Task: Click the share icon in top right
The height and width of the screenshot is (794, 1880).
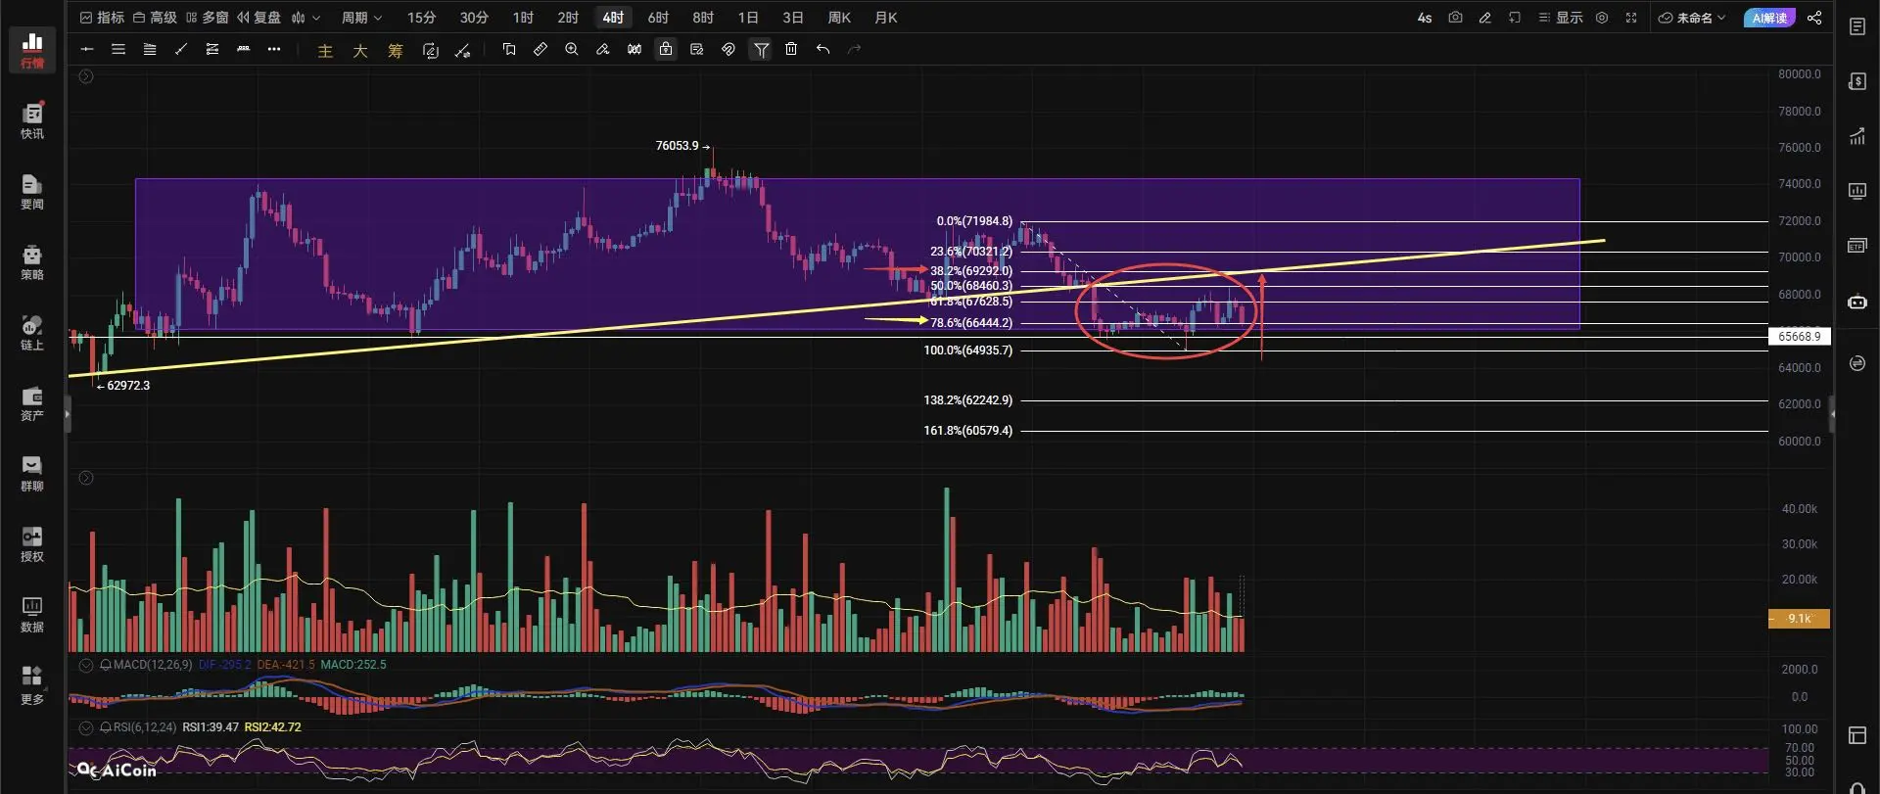Action: 1814,18
